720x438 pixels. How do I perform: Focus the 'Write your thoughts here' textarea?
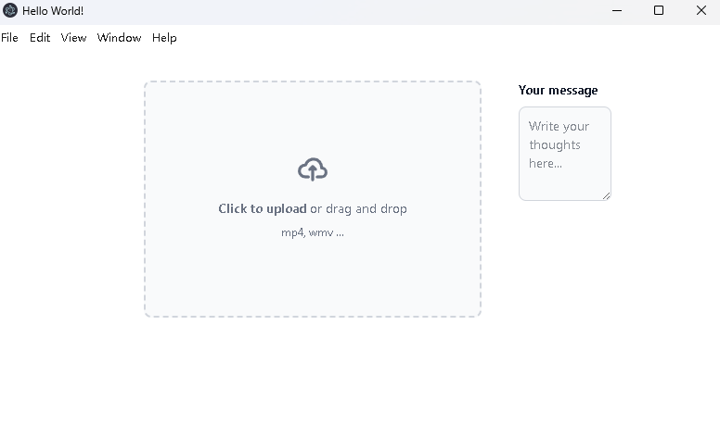(x=565, y=154)
